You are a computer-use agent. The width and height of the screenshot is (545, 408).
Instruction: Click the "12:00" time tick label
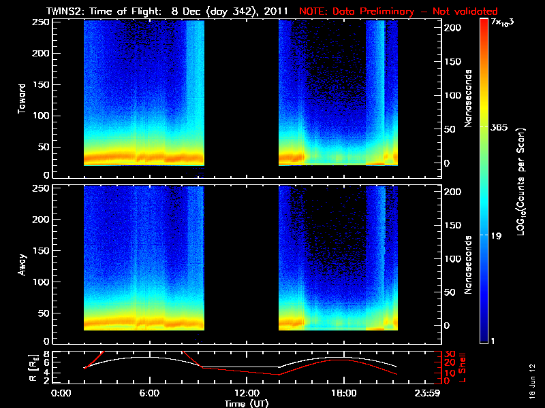pos(247,394)
